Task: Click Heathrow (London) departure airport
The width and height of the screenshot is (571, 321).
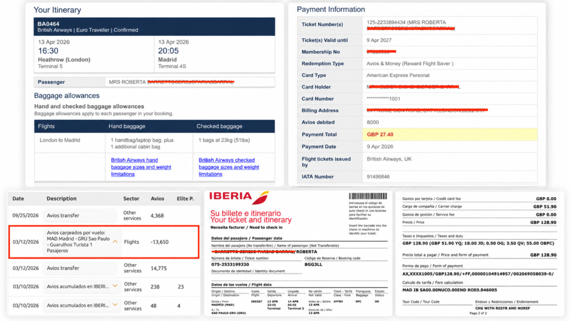Action: click(x=64, y=60)
